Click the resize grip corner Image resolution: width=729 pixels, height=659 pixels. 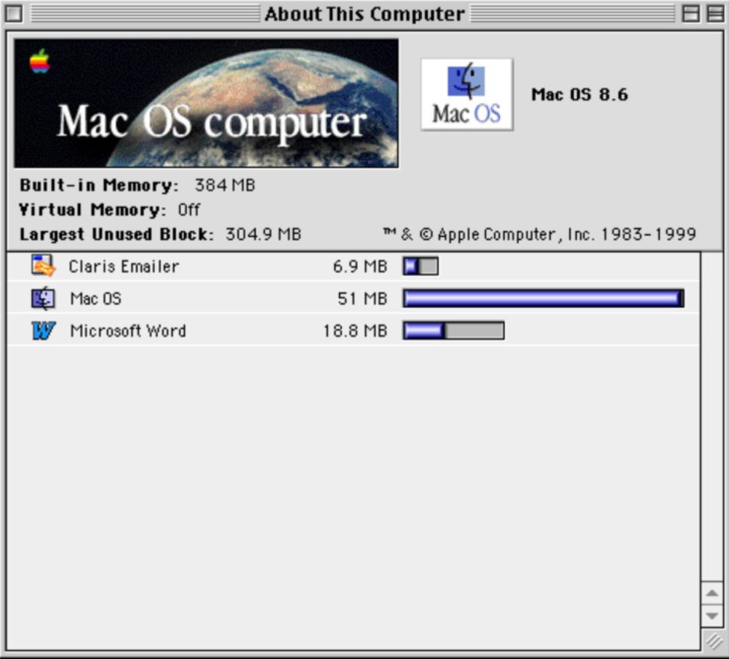(x=713, y=641)
